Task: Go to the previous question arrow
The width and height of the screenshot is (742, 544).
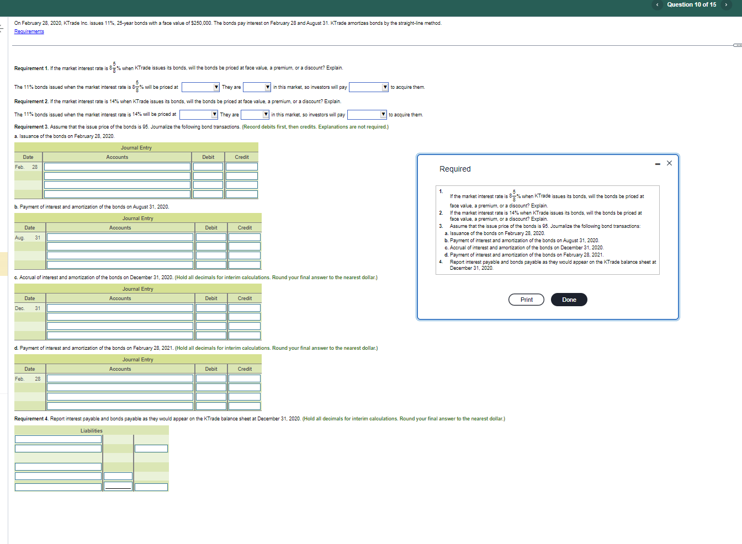Action: click(x=657, y=5)
